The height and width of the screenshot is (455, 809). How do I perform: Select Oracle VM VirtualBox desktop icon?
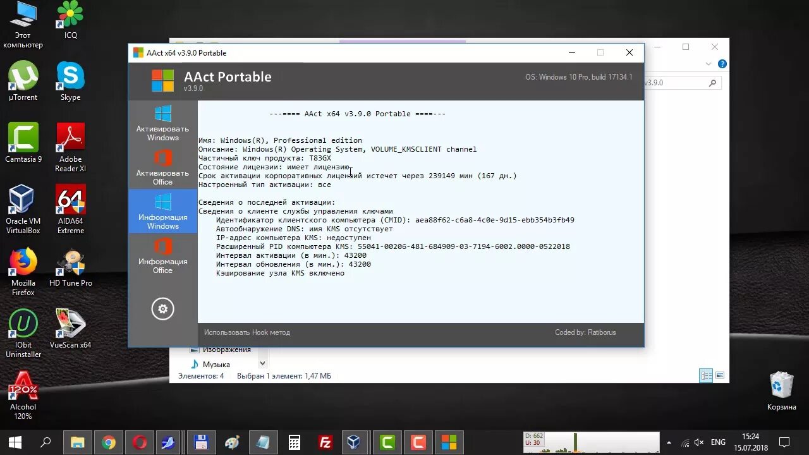pyautogui.click(x=23, y=209)
